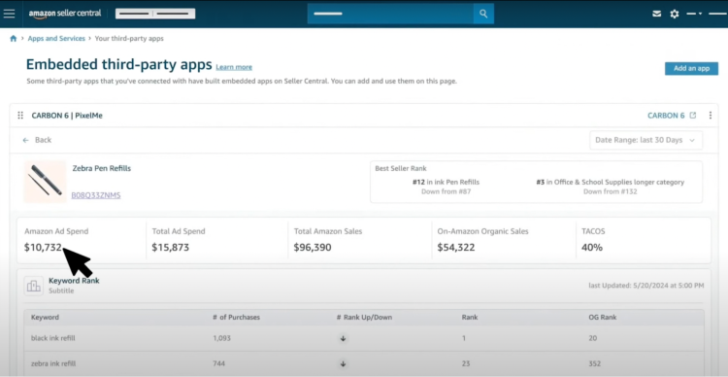728x377 pixels.
Task: Click the OG Rank value 20
Action: [592, 338]
